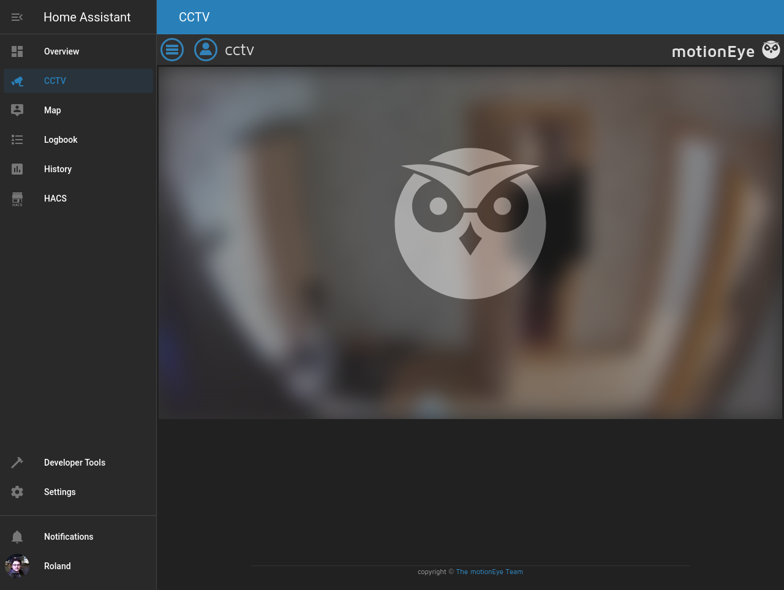
Task: Click the CCTV camera icon in sidebar
Action: [17, 81]
